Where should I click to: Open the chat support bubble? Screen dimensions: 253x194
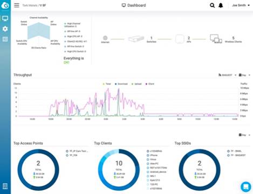click(246, 187)
